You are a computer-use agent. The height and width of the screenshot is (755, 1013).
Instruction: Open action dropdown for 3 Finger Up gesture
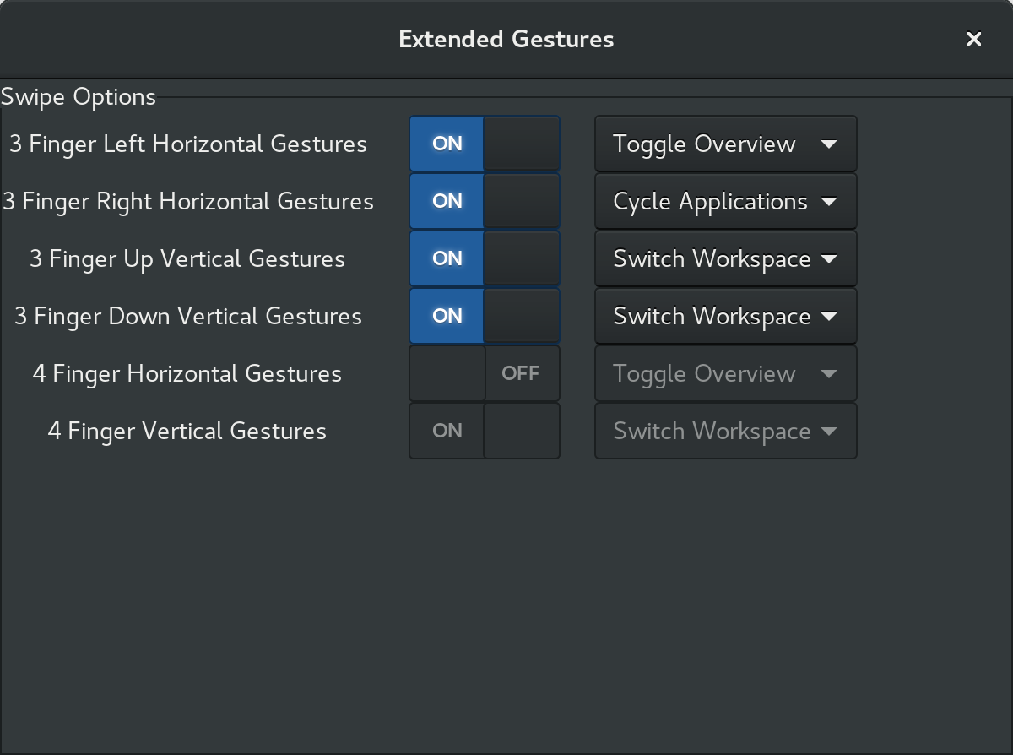point(725,258)
